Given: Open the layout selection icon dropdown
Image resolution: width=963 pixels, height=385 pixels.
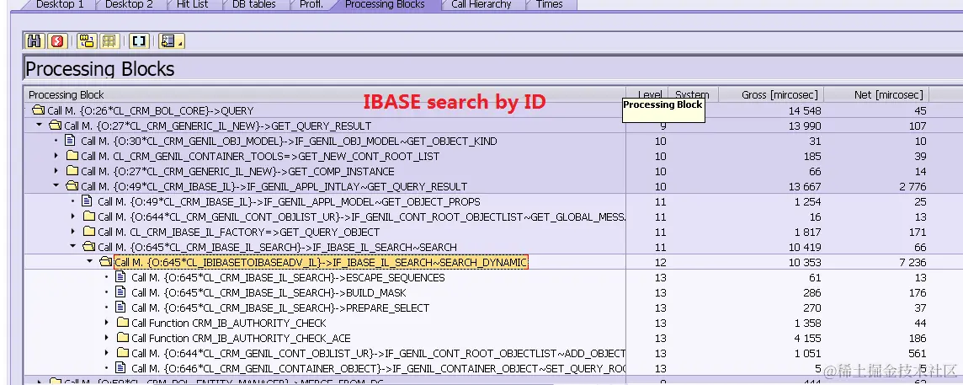Looking at the screenshot, I should pyautogui.click(x=172, y=41).
